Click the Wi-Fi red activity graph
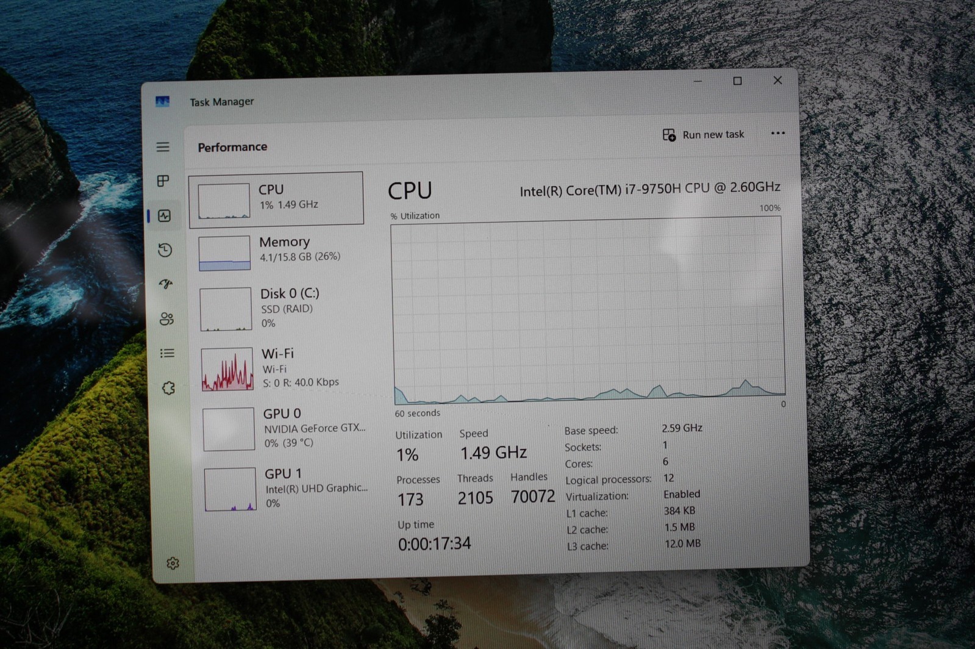975x649 pixels. 227,369
